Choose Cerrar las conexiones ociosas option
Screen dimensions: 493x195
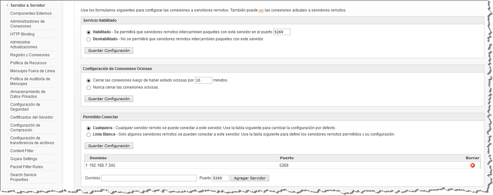pos(88,81)
